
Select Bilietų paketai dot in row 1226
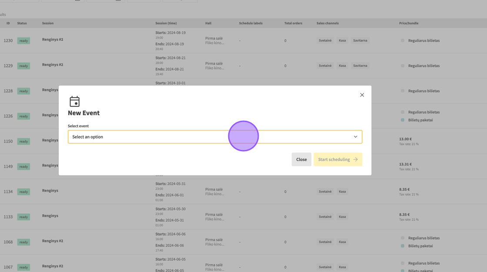click(403, 120)
